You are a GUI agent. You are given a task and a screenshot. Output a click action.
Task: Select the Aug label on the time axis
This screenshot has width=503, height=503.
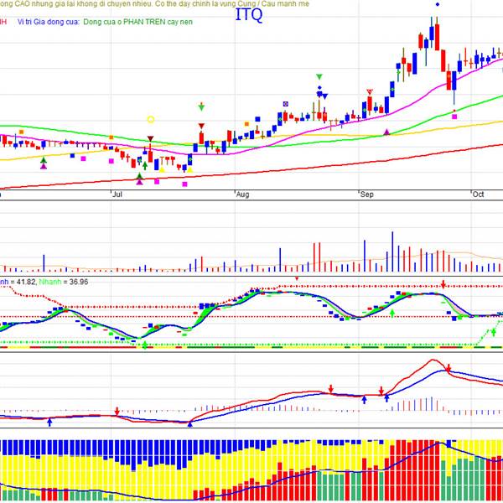point(242,194)
